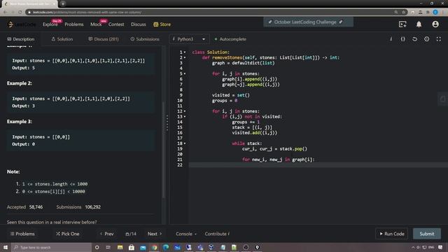Open the Windows action center icon
The image size is (448, 252).
pyautogui.click(x=440, y=247)
